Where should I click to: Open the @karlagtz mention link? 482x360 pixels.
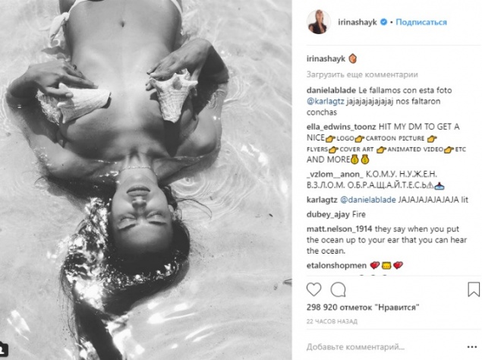pyautogui.click(x=325, y=102)
